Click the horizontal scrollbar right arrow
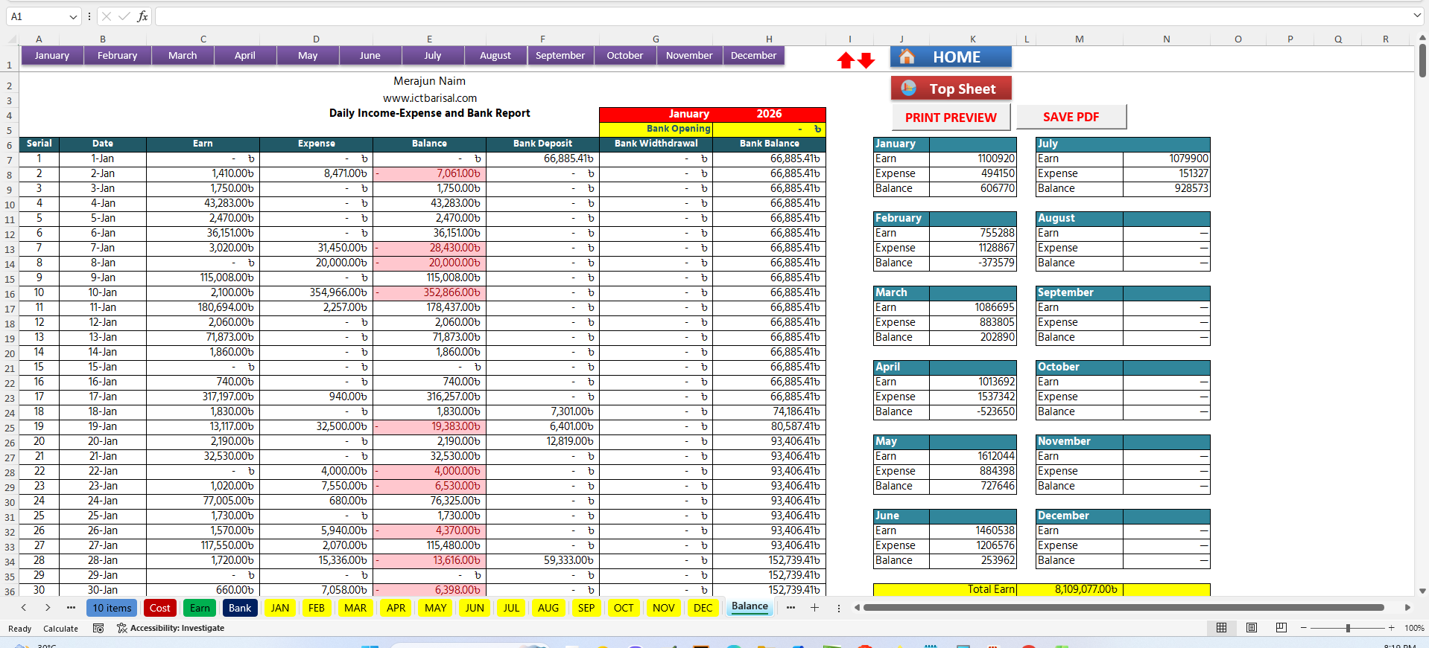This screenshot has width=1429, height=648. pos(1407,608)
